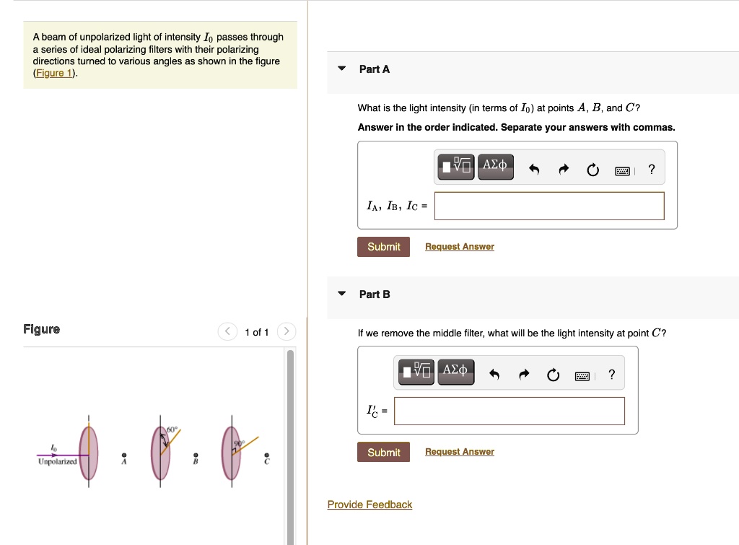The image size is (739, 545).
Task: Undo last entry in Part A toolbar
Action: click(534, 170)
